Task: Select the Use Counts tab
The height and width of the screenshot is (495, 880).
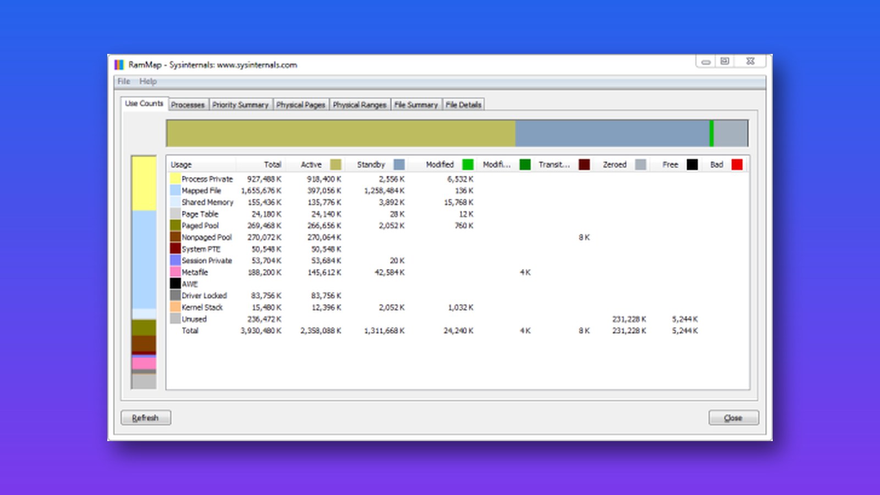Action: (144, 103)
